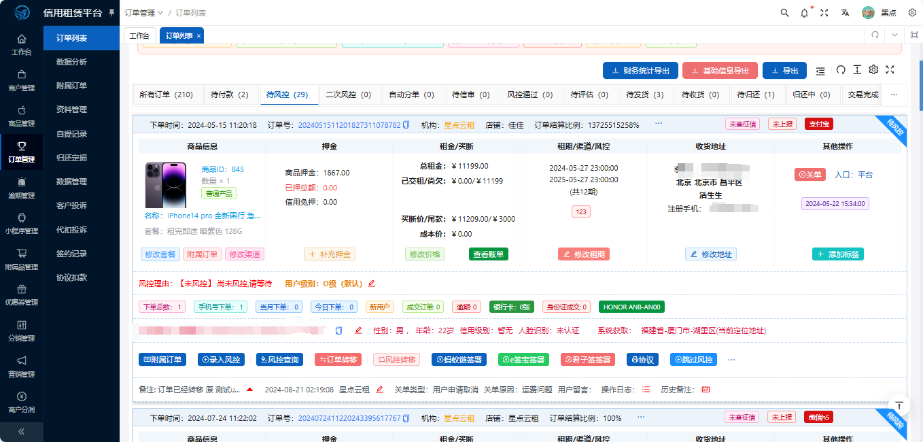Click the 蚂蚁链签署 button
This screenshot has width=923, height=442.
point(460,359)
